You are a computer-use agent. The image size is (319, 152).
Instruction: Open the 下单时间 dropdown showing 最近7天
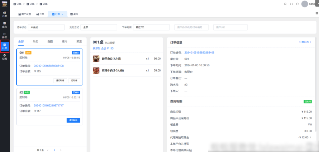(151, 27)
